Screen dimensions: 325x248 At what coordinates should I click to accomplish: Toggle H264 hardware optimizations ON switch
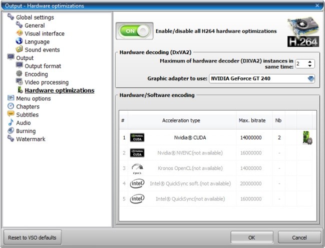coord(135,31)
